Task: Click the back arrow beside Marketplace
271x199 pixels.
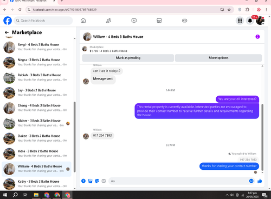Action: [x=7, y=32]
